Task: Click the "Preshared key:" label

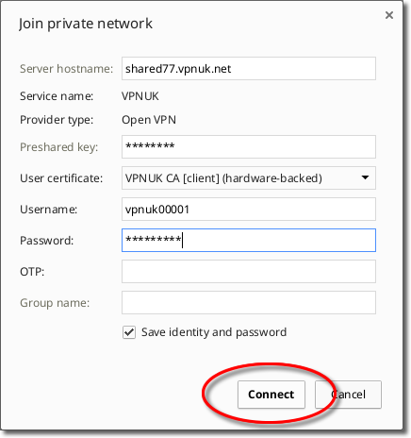Action: [59, 147]
